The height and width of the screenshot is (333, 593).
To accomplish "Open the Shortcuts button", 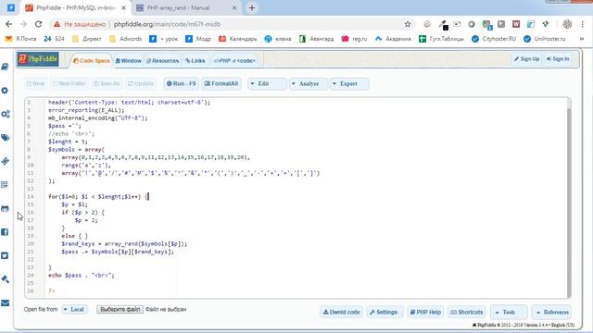I will pos(467,313).
